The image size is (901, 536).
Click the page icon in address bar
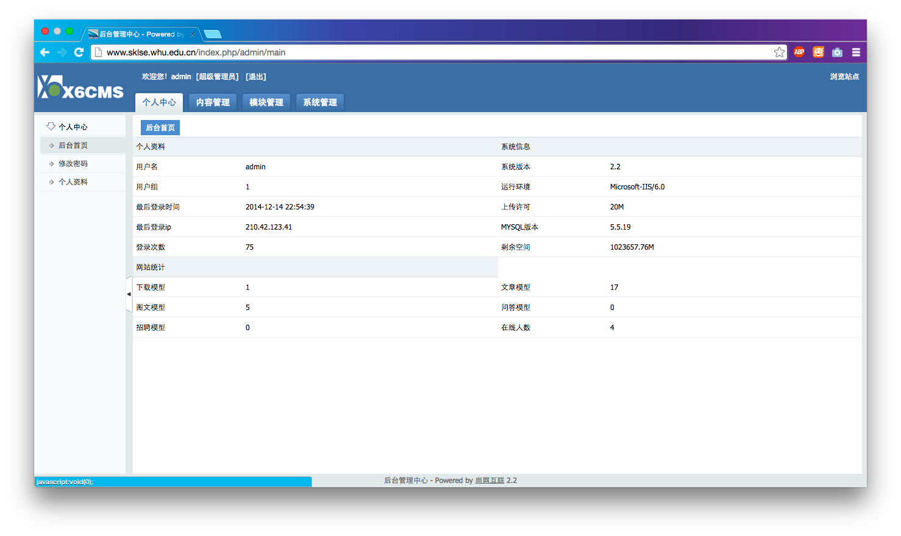(x=99, y=52)
